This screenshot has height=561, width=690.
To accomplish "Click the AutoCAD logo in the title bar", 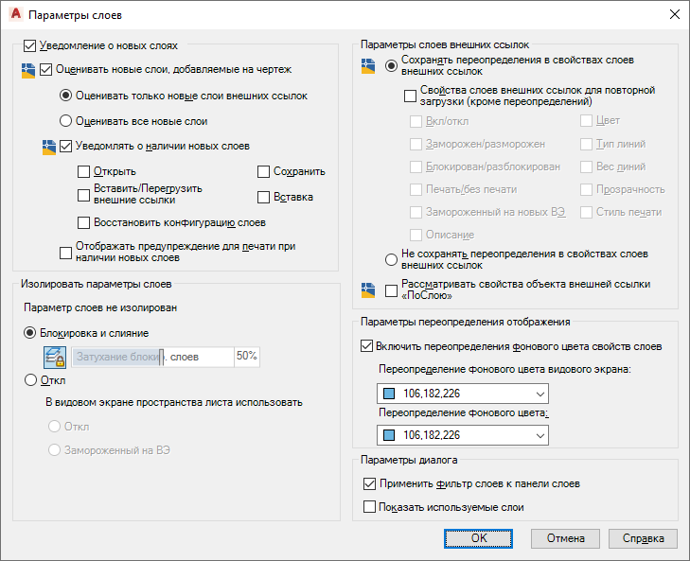I will [14, 15].
